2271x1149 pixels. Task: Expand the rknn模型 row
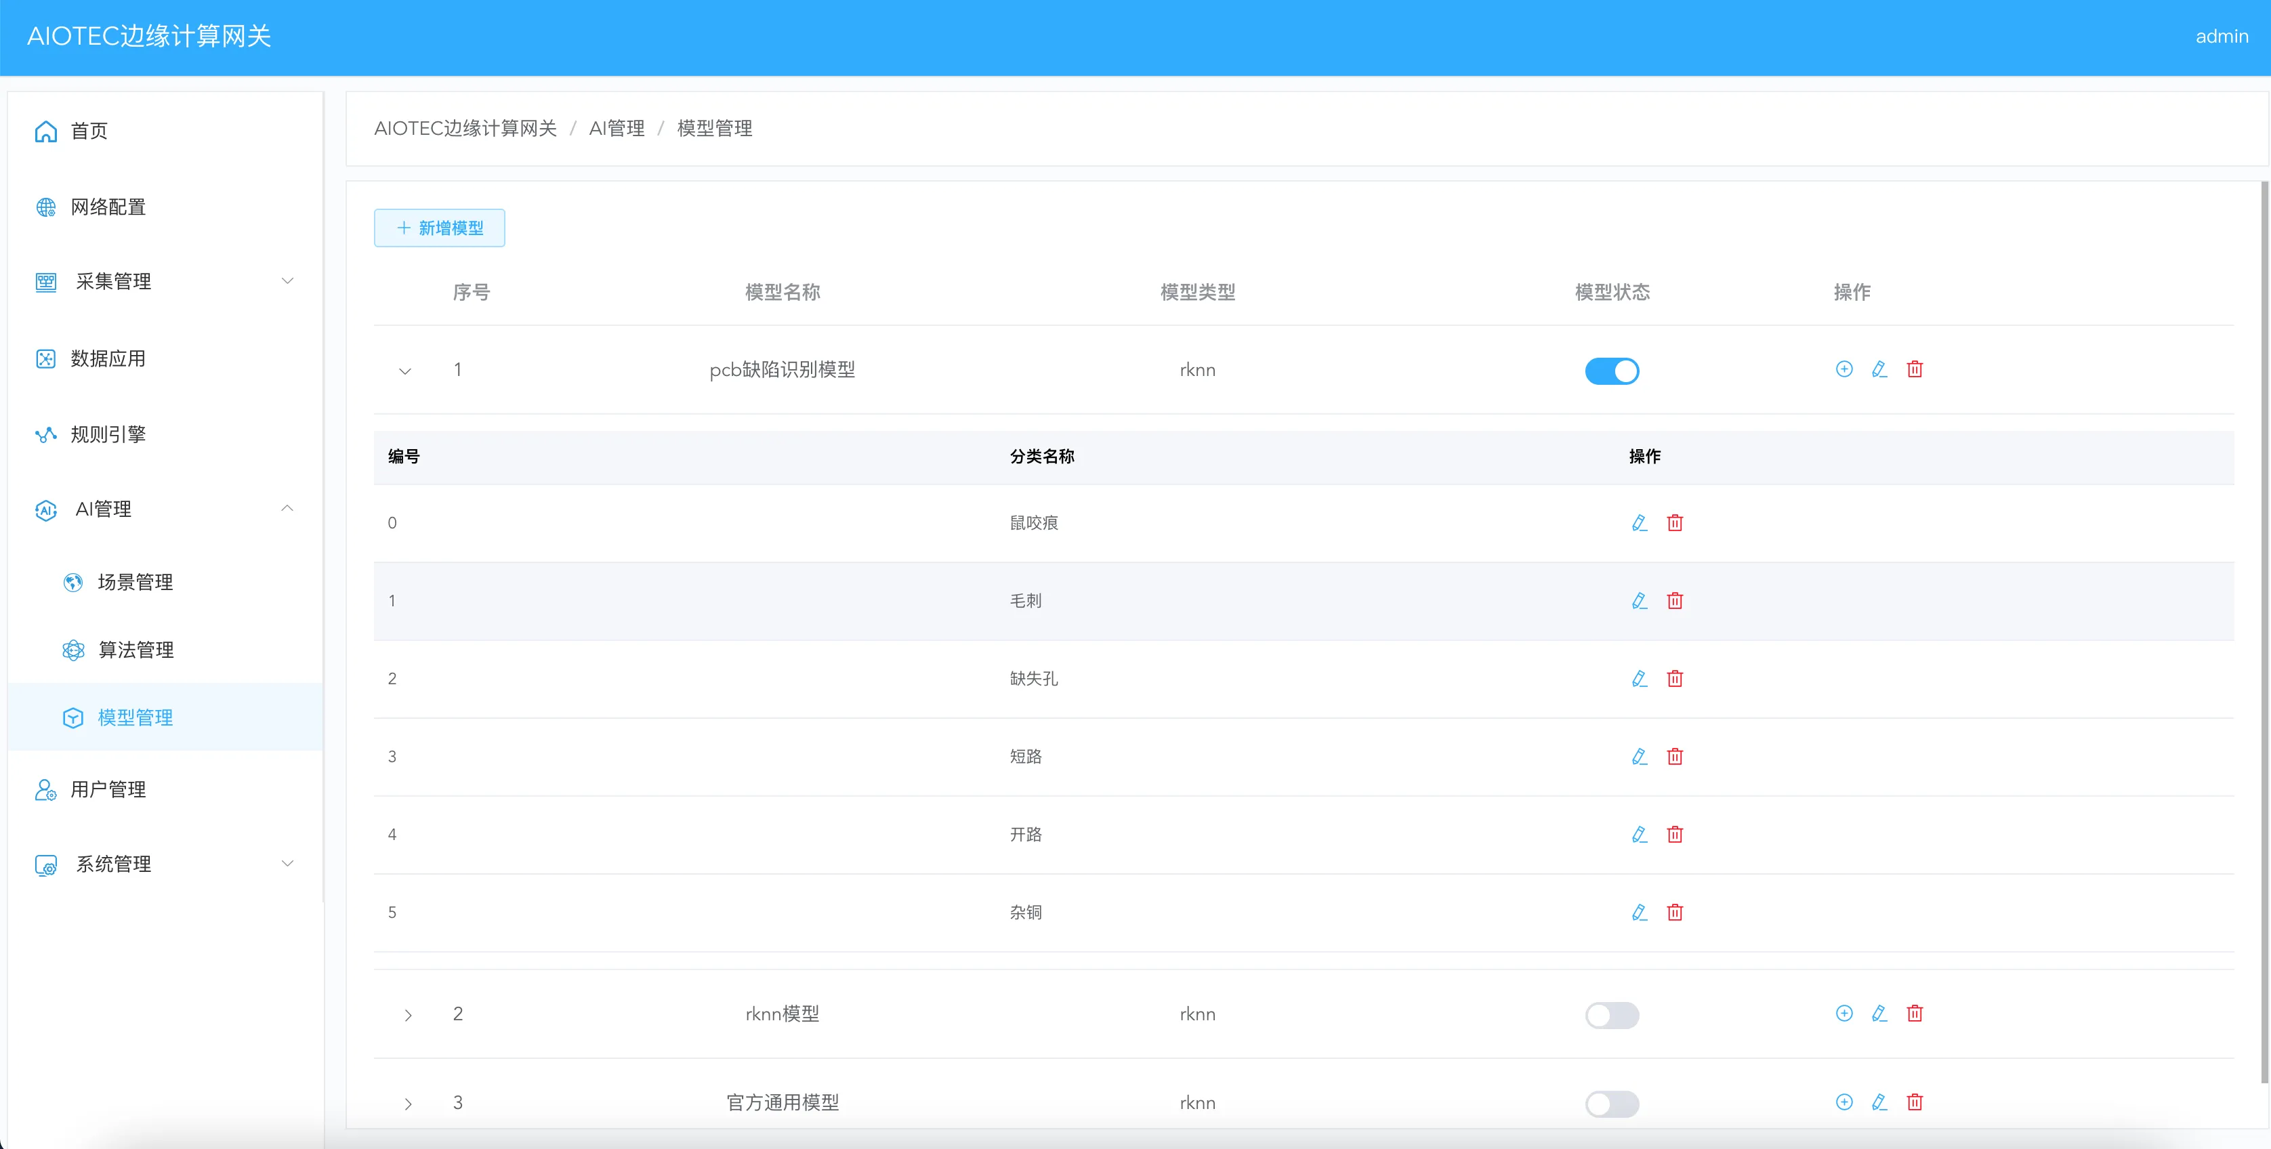click(x=407, y=1015)
